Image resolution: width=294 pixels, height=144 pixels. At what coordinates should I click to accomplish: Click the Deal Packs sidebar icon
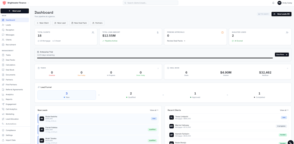(3, 60)
